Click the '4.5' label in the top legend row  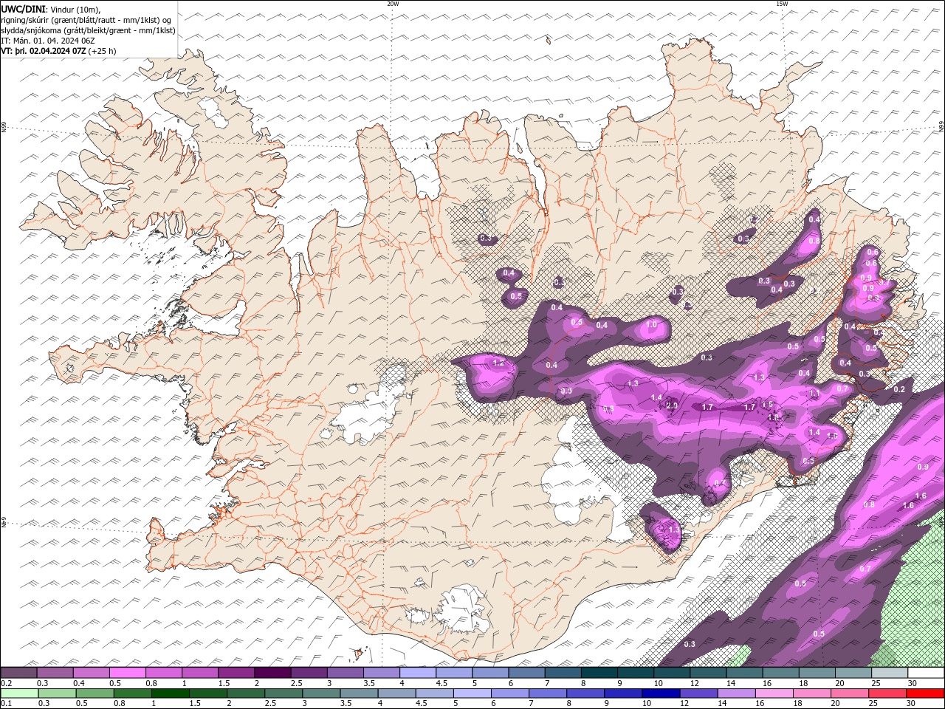click(x=441, y=683)
